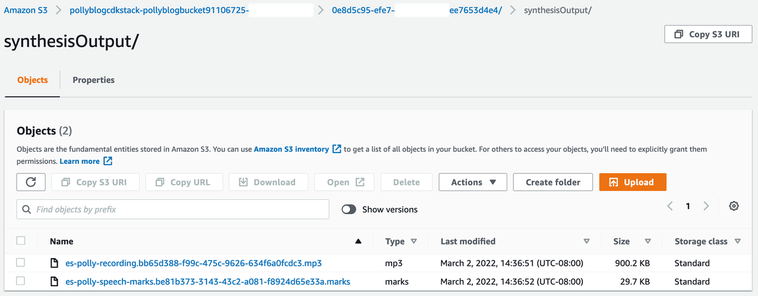Viewport: 758px width, 296px height.
Task: Click the sort-ascending arrow in Name column
Action: click(358, 241)
